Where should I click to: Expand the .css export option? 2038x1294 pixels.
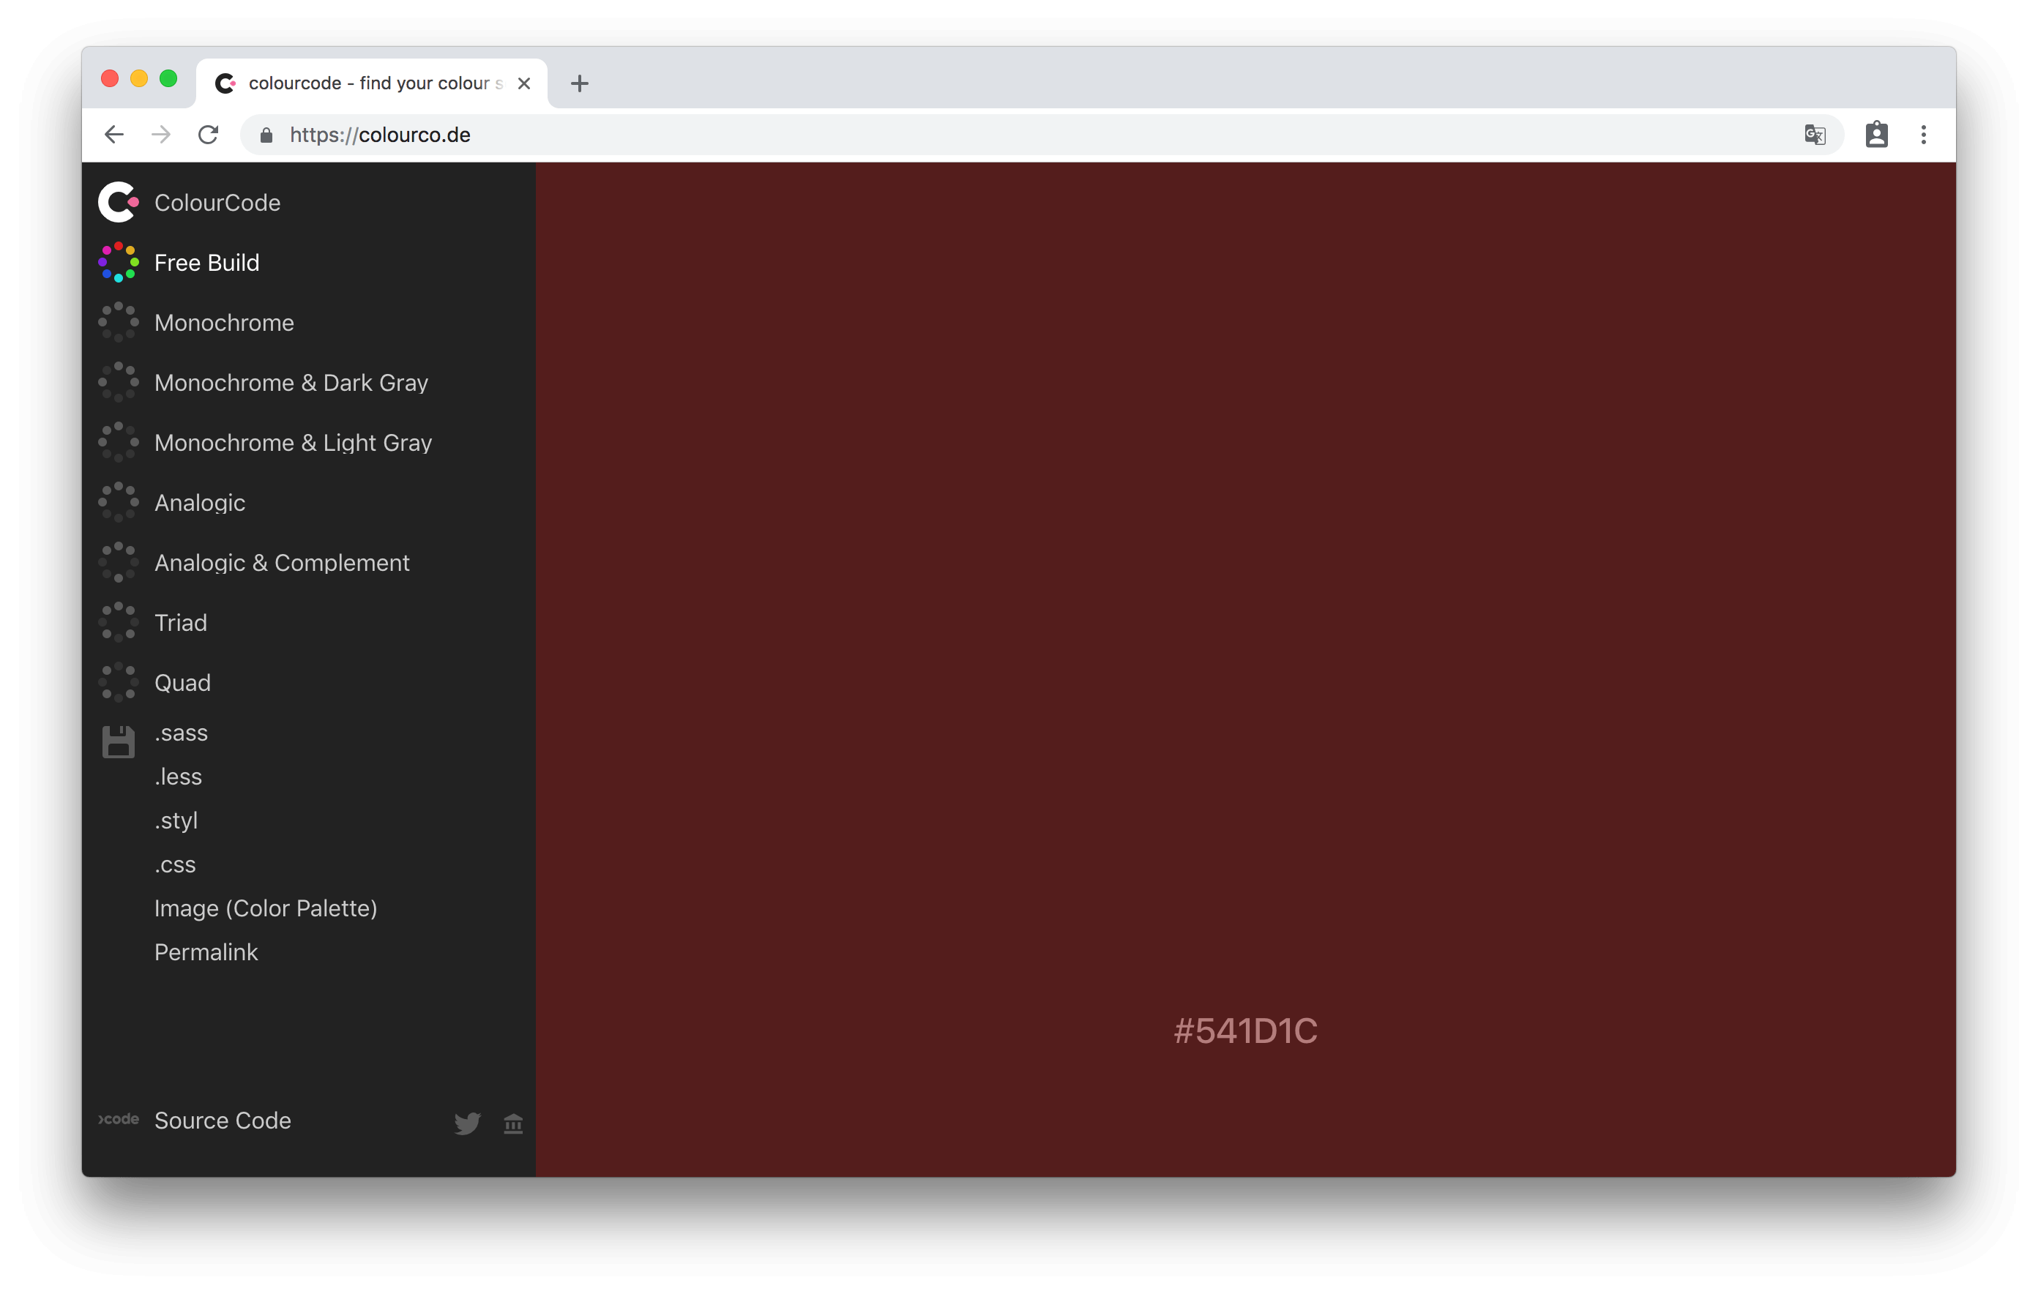click(173, 863)
